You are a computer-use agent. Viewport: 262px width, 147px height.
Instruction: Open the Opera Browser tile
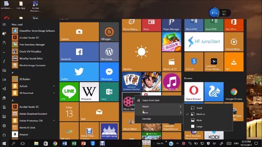click(x=194, y=91)
